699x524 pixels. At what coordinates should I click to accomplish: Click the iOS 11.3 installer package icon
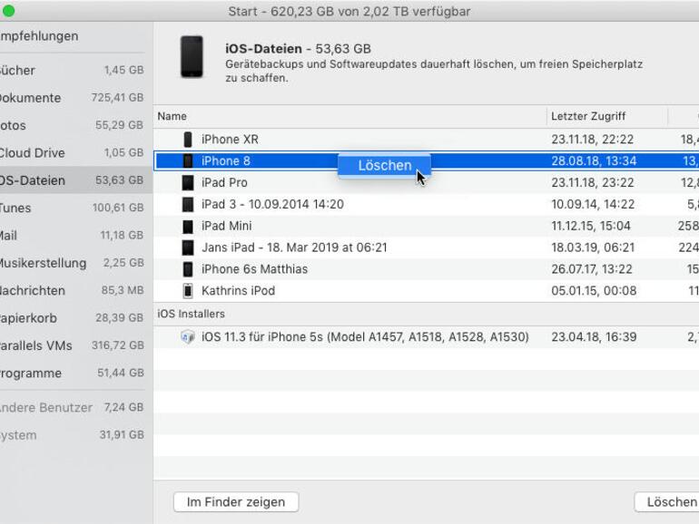click(x=188, y=337)
